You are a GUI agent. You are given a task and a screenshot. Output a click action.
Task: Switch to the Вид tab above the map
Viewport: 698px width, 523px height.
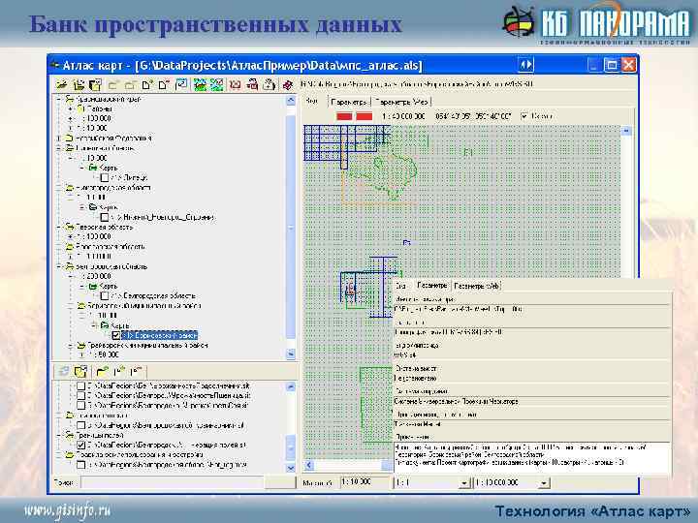312,102
